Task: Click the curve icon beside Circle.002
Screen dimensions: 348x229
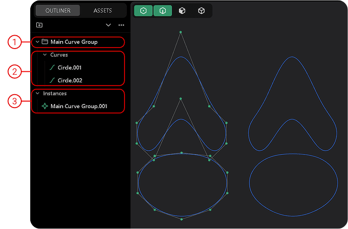Action: pyautogui.click(x=52, y=80)
